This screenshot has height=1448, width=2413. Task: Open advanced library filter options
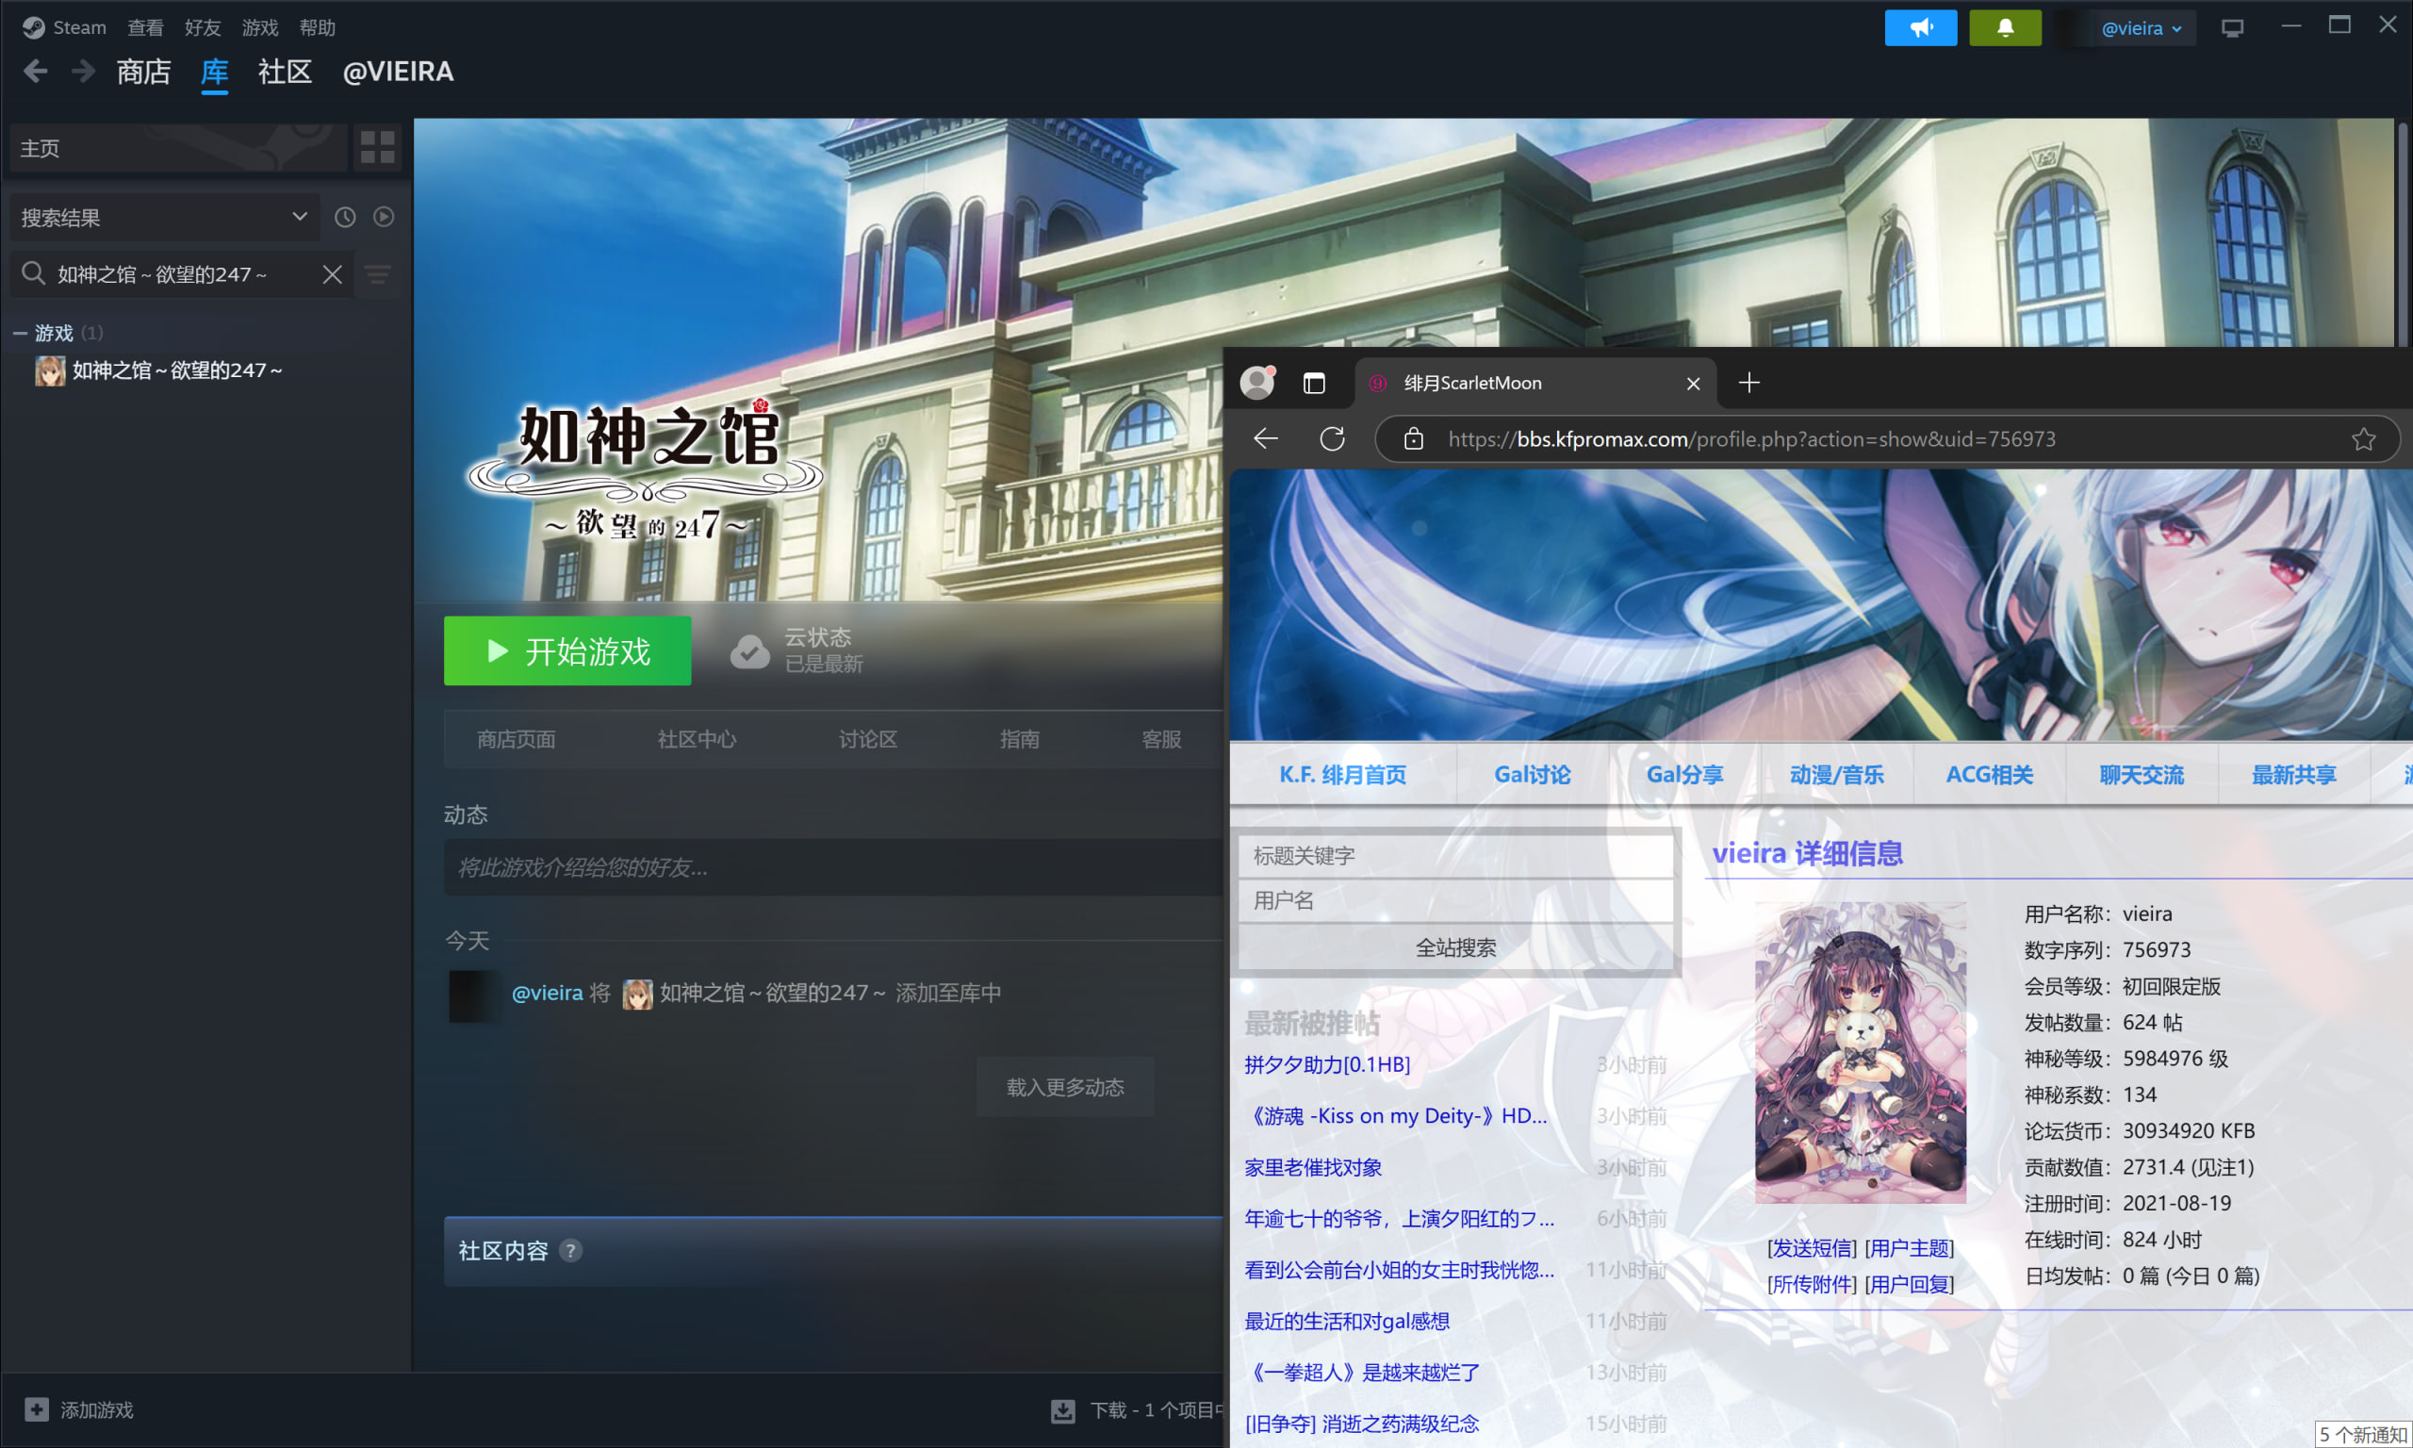tap(378, 275)
